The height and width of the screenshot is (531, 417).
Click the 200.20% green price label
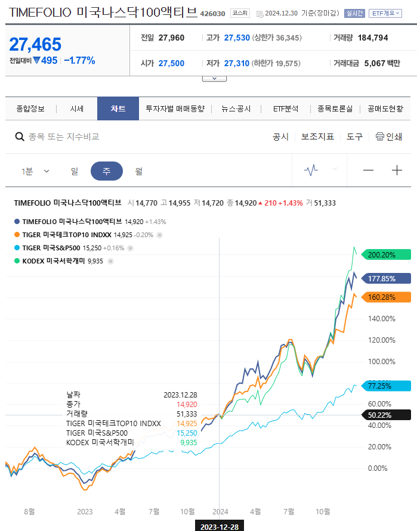click(x=386, y=254)
